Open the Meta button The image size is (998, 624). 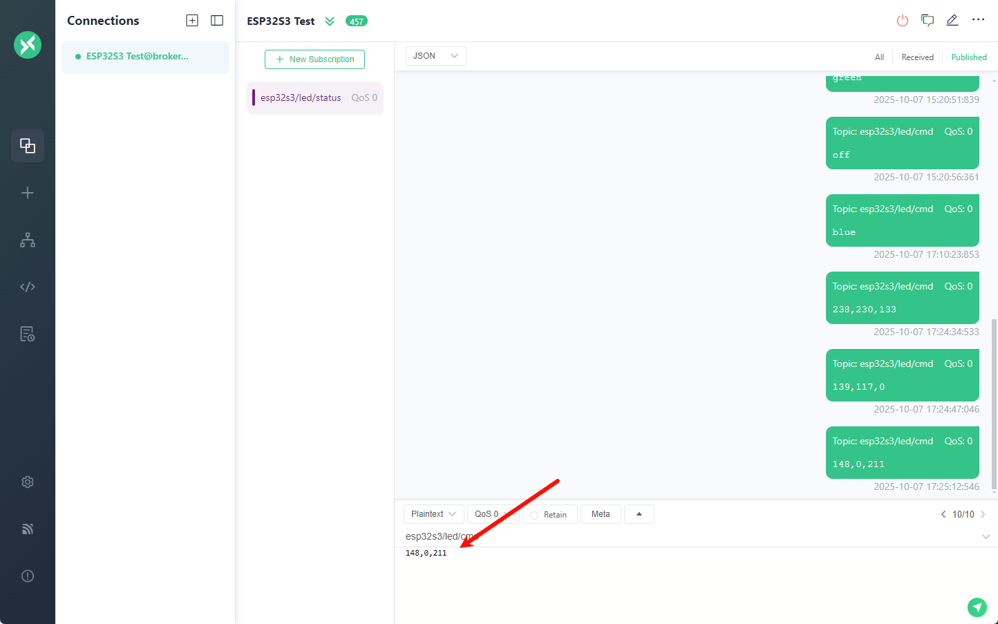click(x=601, y=514)
